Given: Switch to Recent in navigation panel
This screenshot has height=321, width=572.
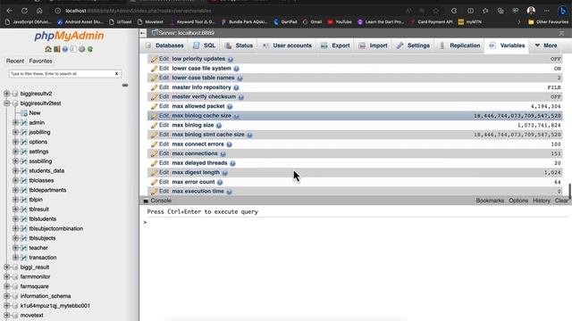Looking at the screenshot, I should (x=15, y=62).
